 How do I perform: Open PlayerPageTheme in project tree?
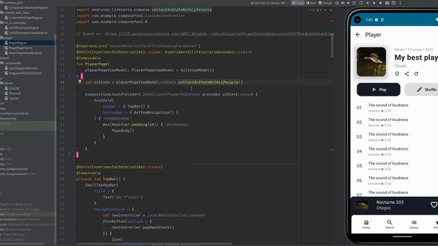click(x=21, y=48)
